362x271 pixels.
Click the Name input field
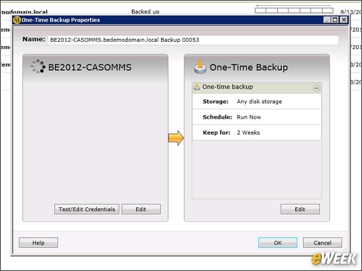(x=193, y=40)
